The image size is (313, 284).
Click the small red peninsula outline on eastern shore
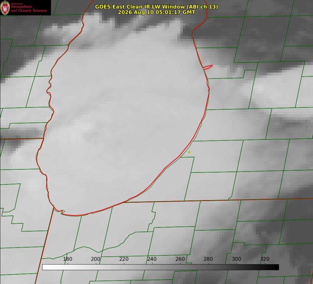click(x=208, y=67)
